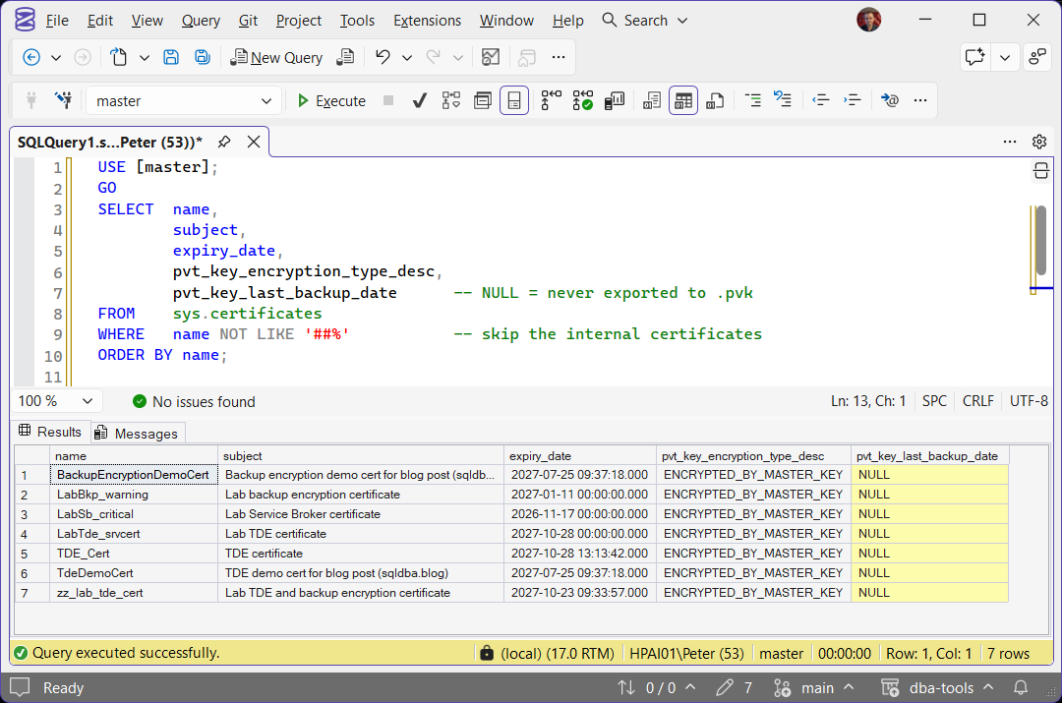Display the Estimated Execution Plan icon
The image size is (1062, 703).
coord(451,101)
